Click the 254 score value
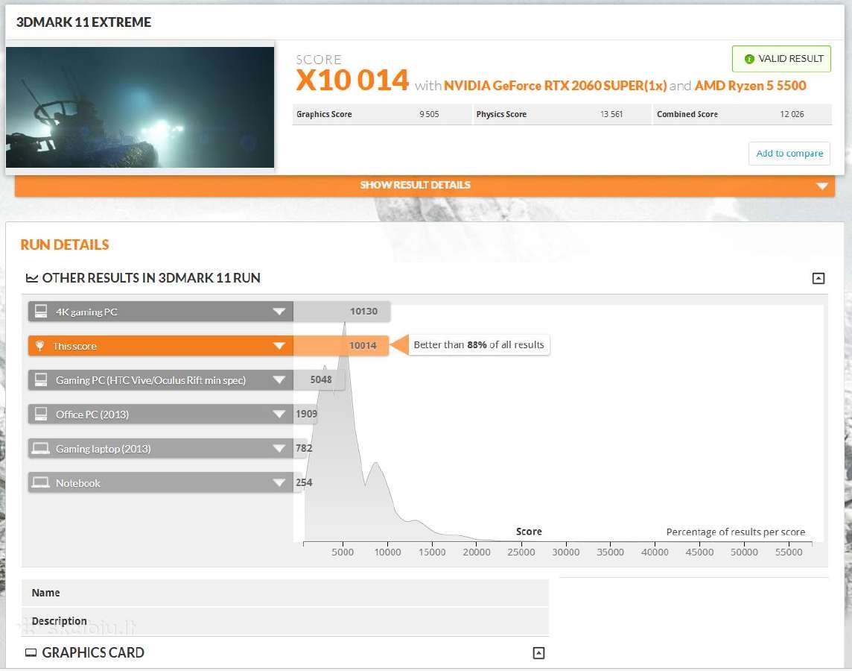852x671 pixels. tap(304, 482)
